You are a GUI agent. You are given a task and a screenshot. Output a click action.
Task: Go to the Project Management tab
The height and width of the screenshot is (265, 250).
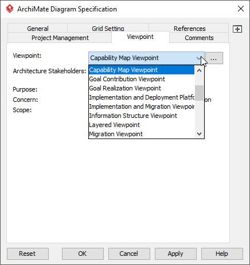point(60,38)
